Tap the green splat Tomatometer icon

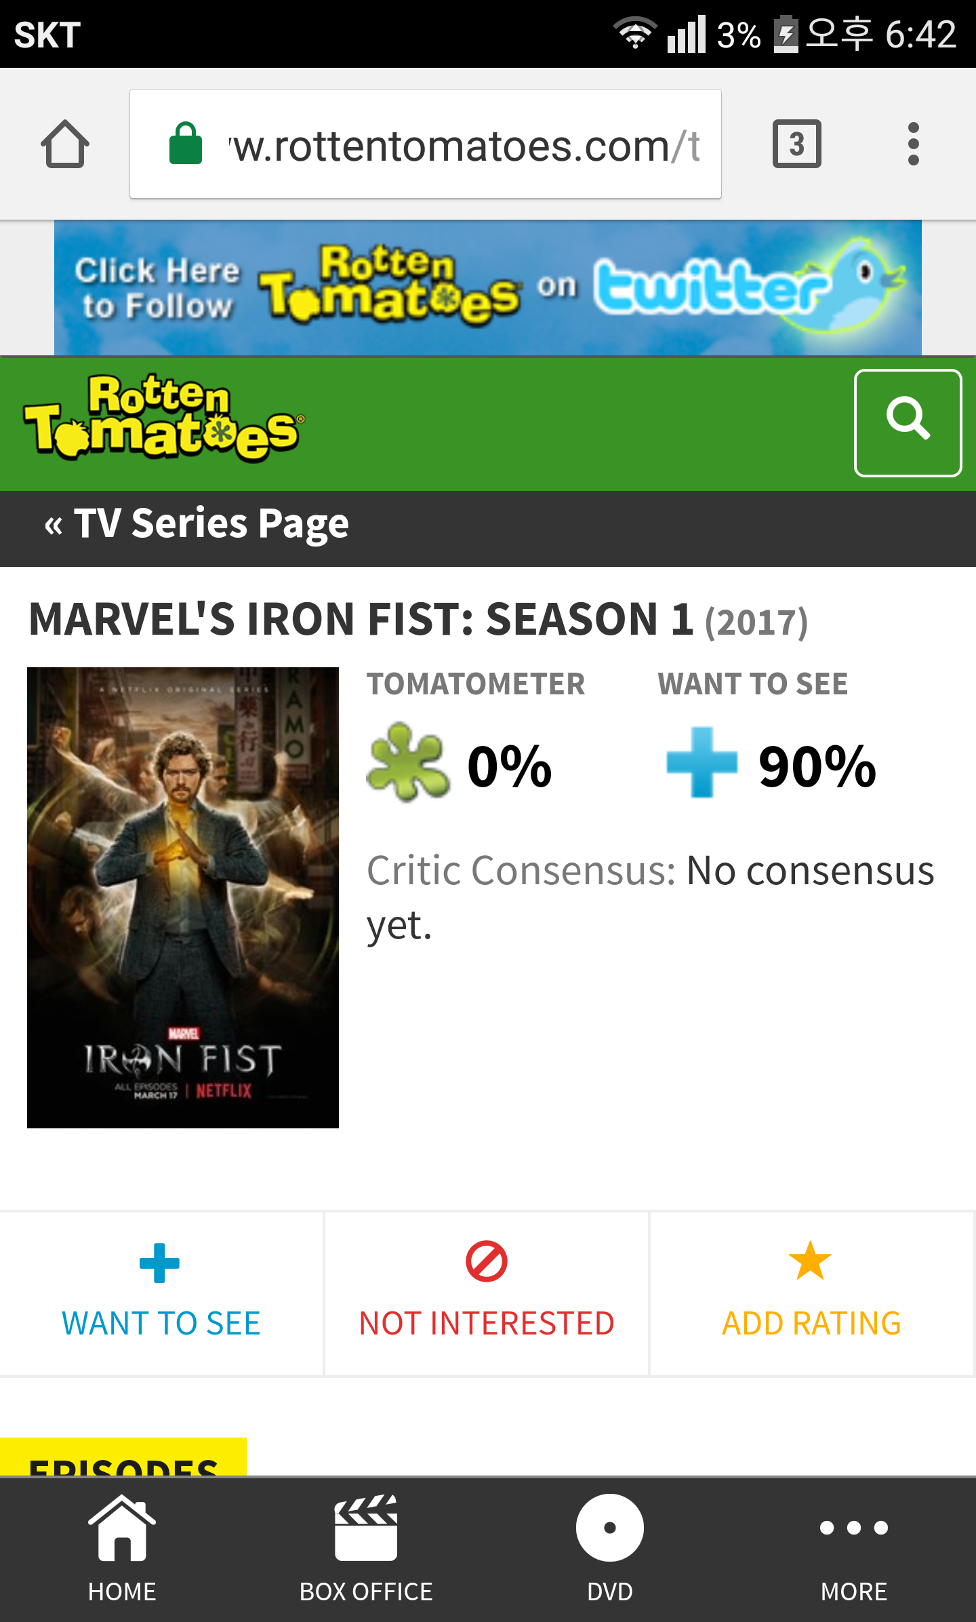coord(408,762)
